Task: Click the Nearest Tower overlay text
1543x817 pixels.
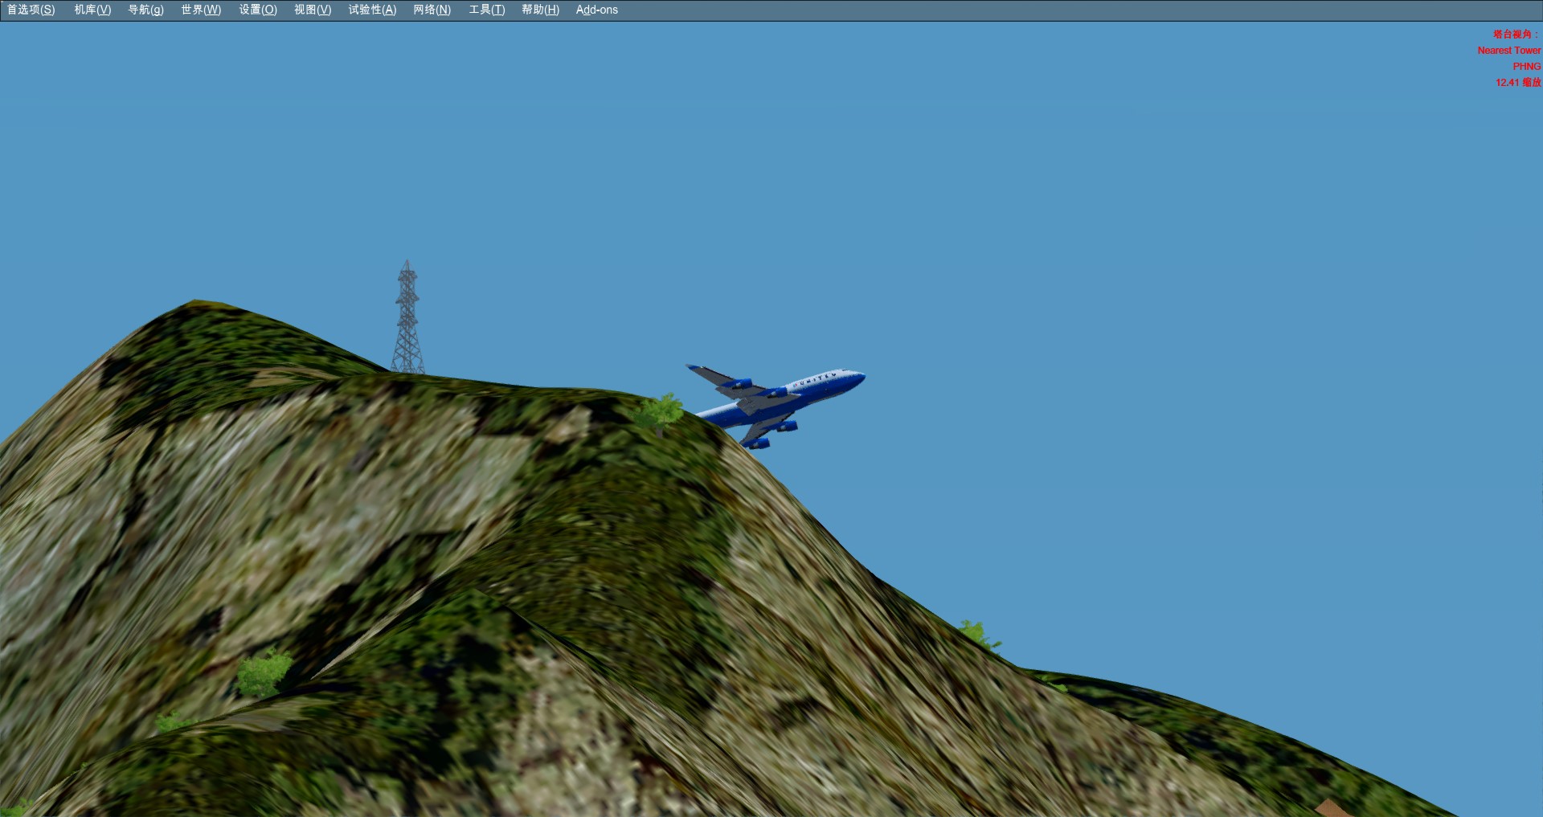Action: [x=1508, y=51]
